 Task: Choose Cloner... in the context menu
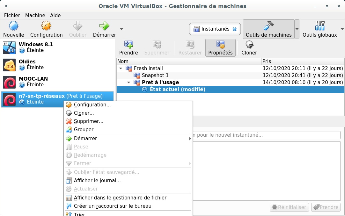(128, 113)
